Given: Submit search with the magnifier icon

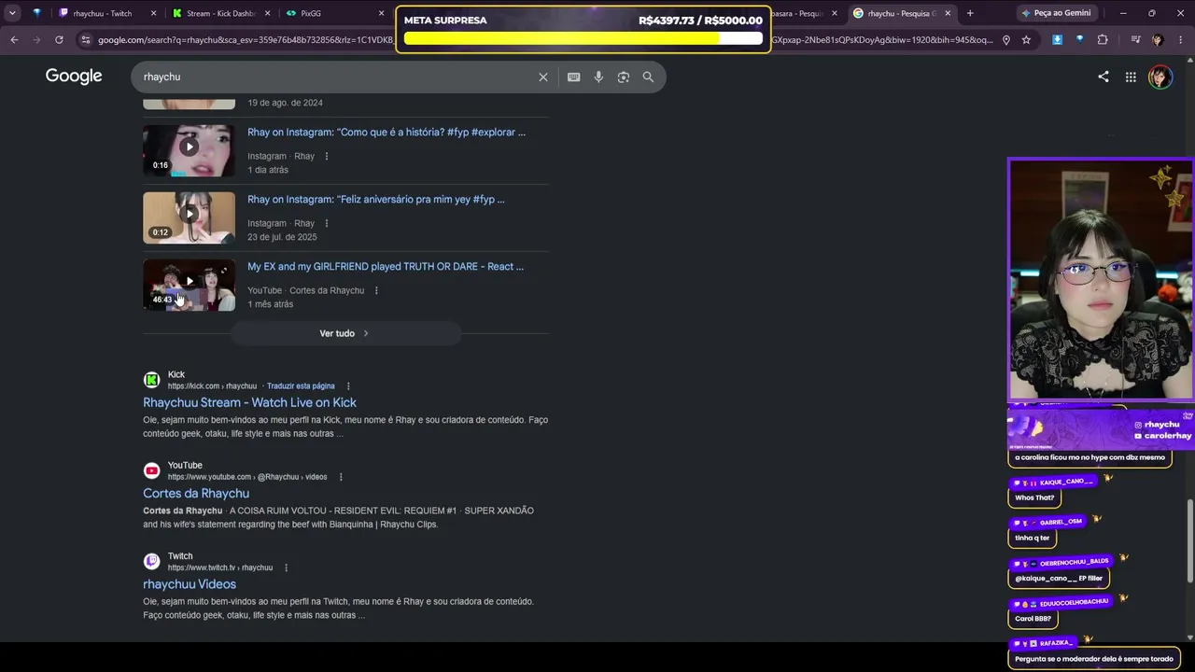Looking at the screenshot, I should (x=648, y=77).
